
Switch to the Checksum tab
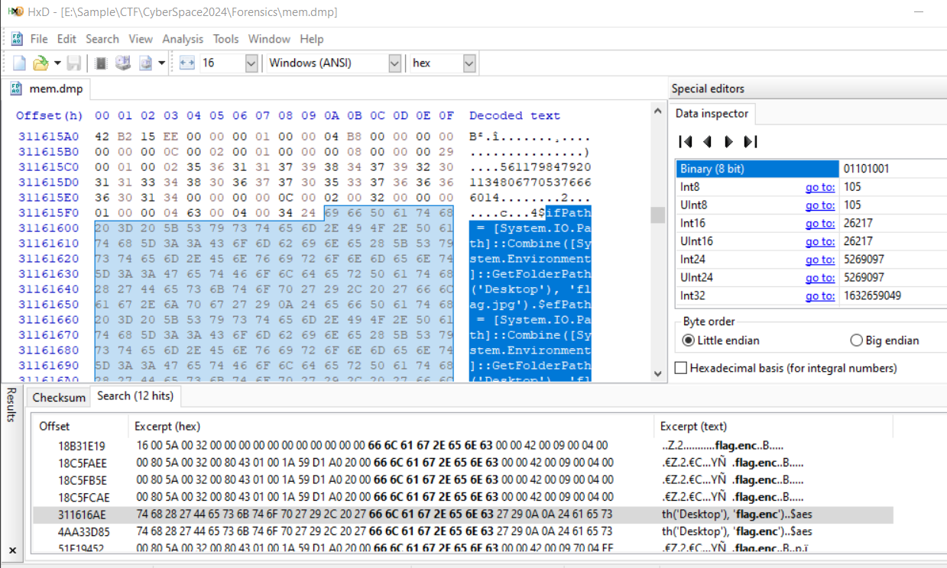(59, 397)
